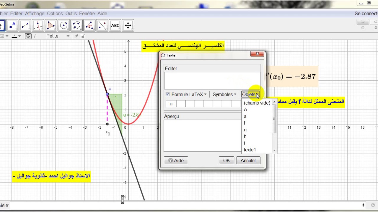Close the Texte dialog
Image resolution: width=378 pixels, height=212 pixels.
pyautogui.click(x=257, y=54)
